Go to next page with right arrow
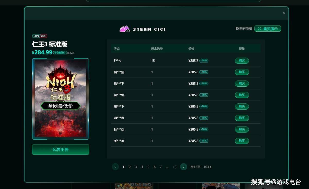309x189 pixels. 184,167
